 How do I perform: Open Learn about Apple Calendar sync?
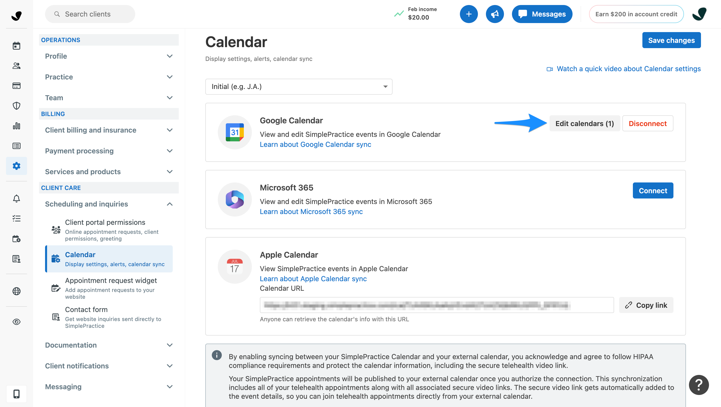313,279
